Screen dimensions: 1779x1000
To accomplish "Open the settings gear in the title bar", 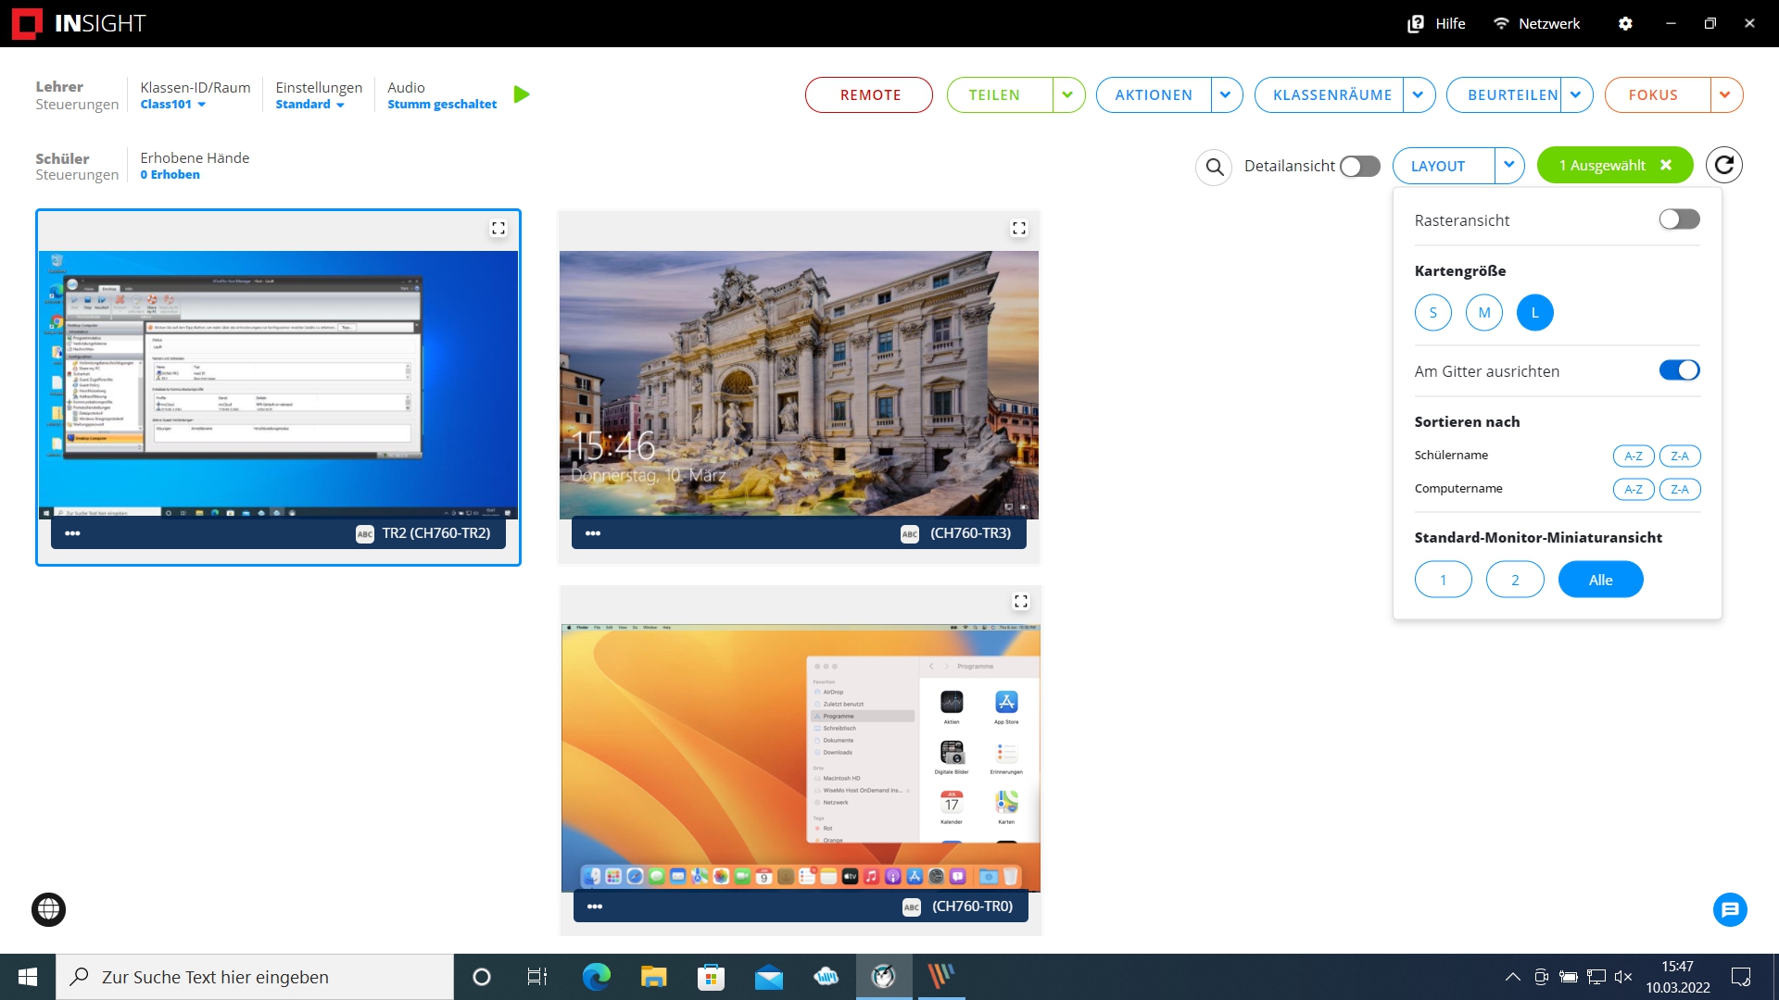I will click(x=1626, y=23).
